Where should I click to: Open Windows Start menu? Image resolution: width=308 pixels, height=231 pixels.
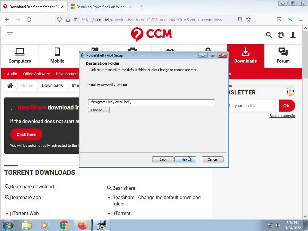8,225
